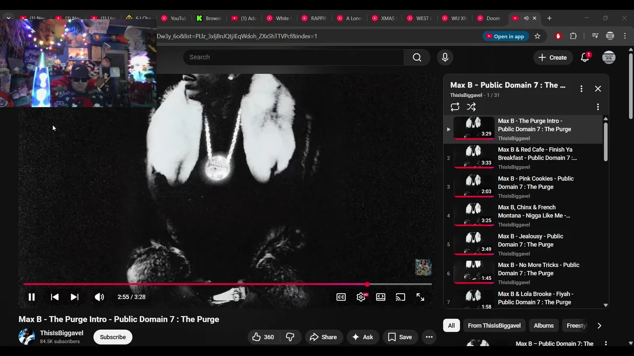This screenshot has height=356, width=634.
Task: Open playlist header more options
Action: click(581, 89)
